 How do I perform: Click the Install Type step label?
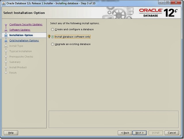pos(16,46)
